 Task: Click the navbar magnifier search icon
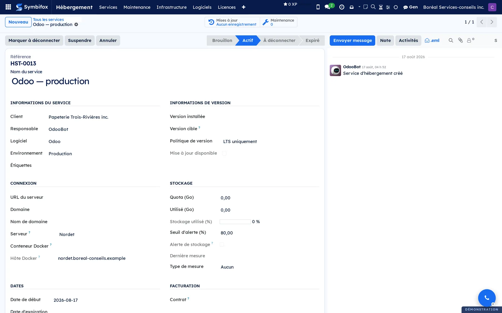click(373, 7)
